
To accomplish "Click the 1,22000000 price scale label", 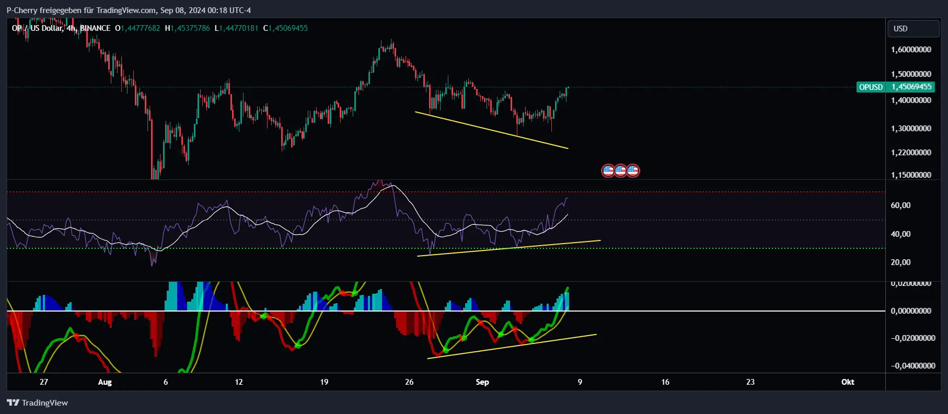I will [911, 153].
